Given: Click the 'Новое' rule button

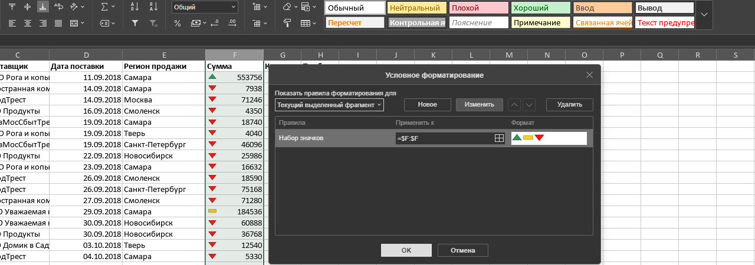Looking at the screenshot, I should click(427, 105).
